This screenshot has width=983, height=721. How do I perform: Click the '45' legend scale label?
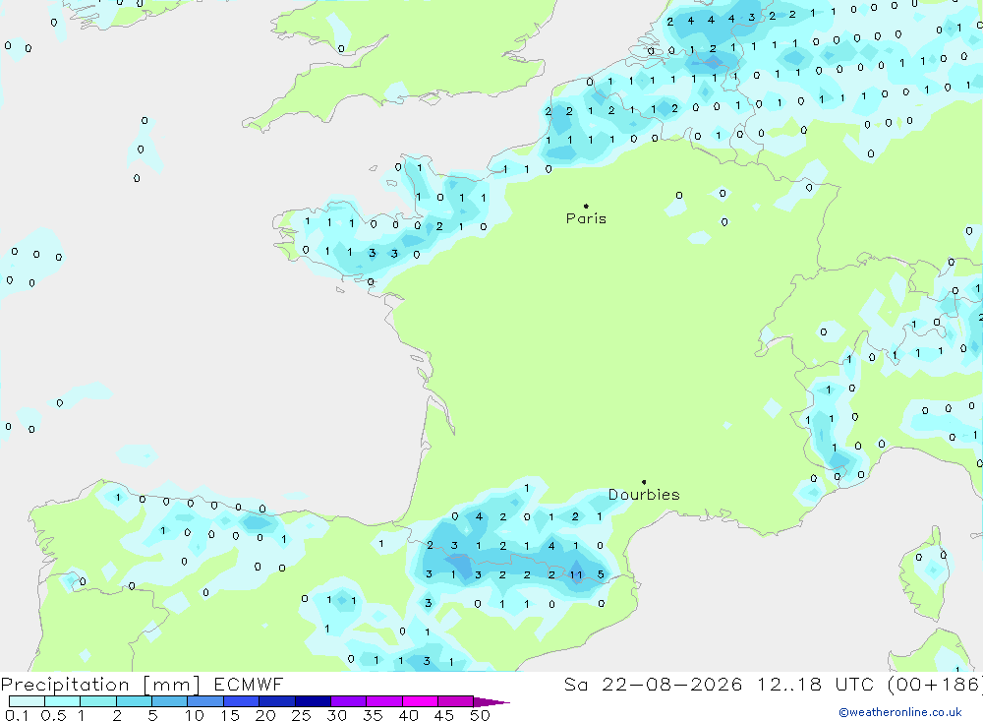444,715
